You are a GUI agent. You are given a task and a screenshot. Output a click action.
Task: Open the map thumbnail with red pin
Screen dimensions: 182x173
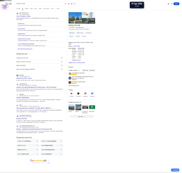pos(88,15)
